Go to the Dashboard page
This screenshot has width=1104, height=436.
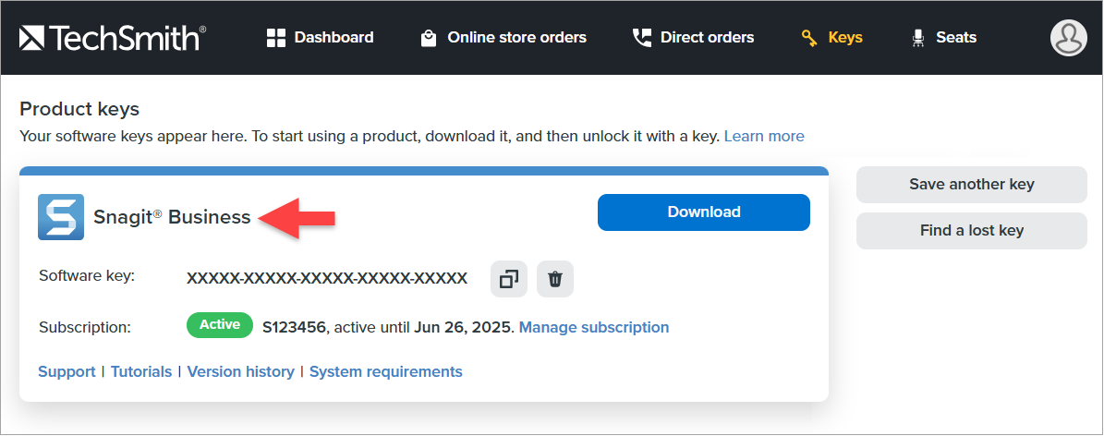321,38
